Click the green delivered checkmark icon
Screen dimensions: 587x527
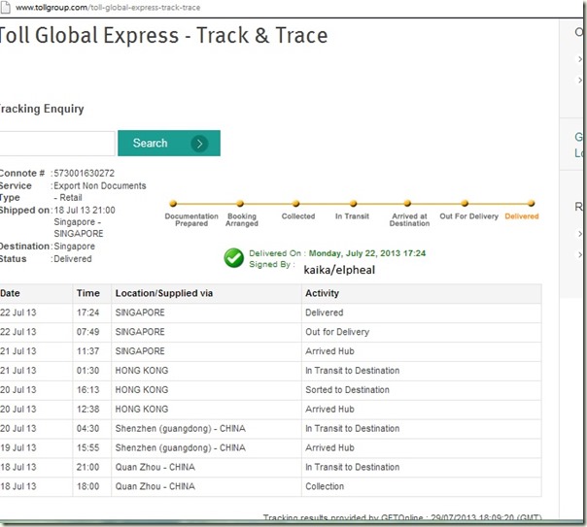tap(234, 258)
